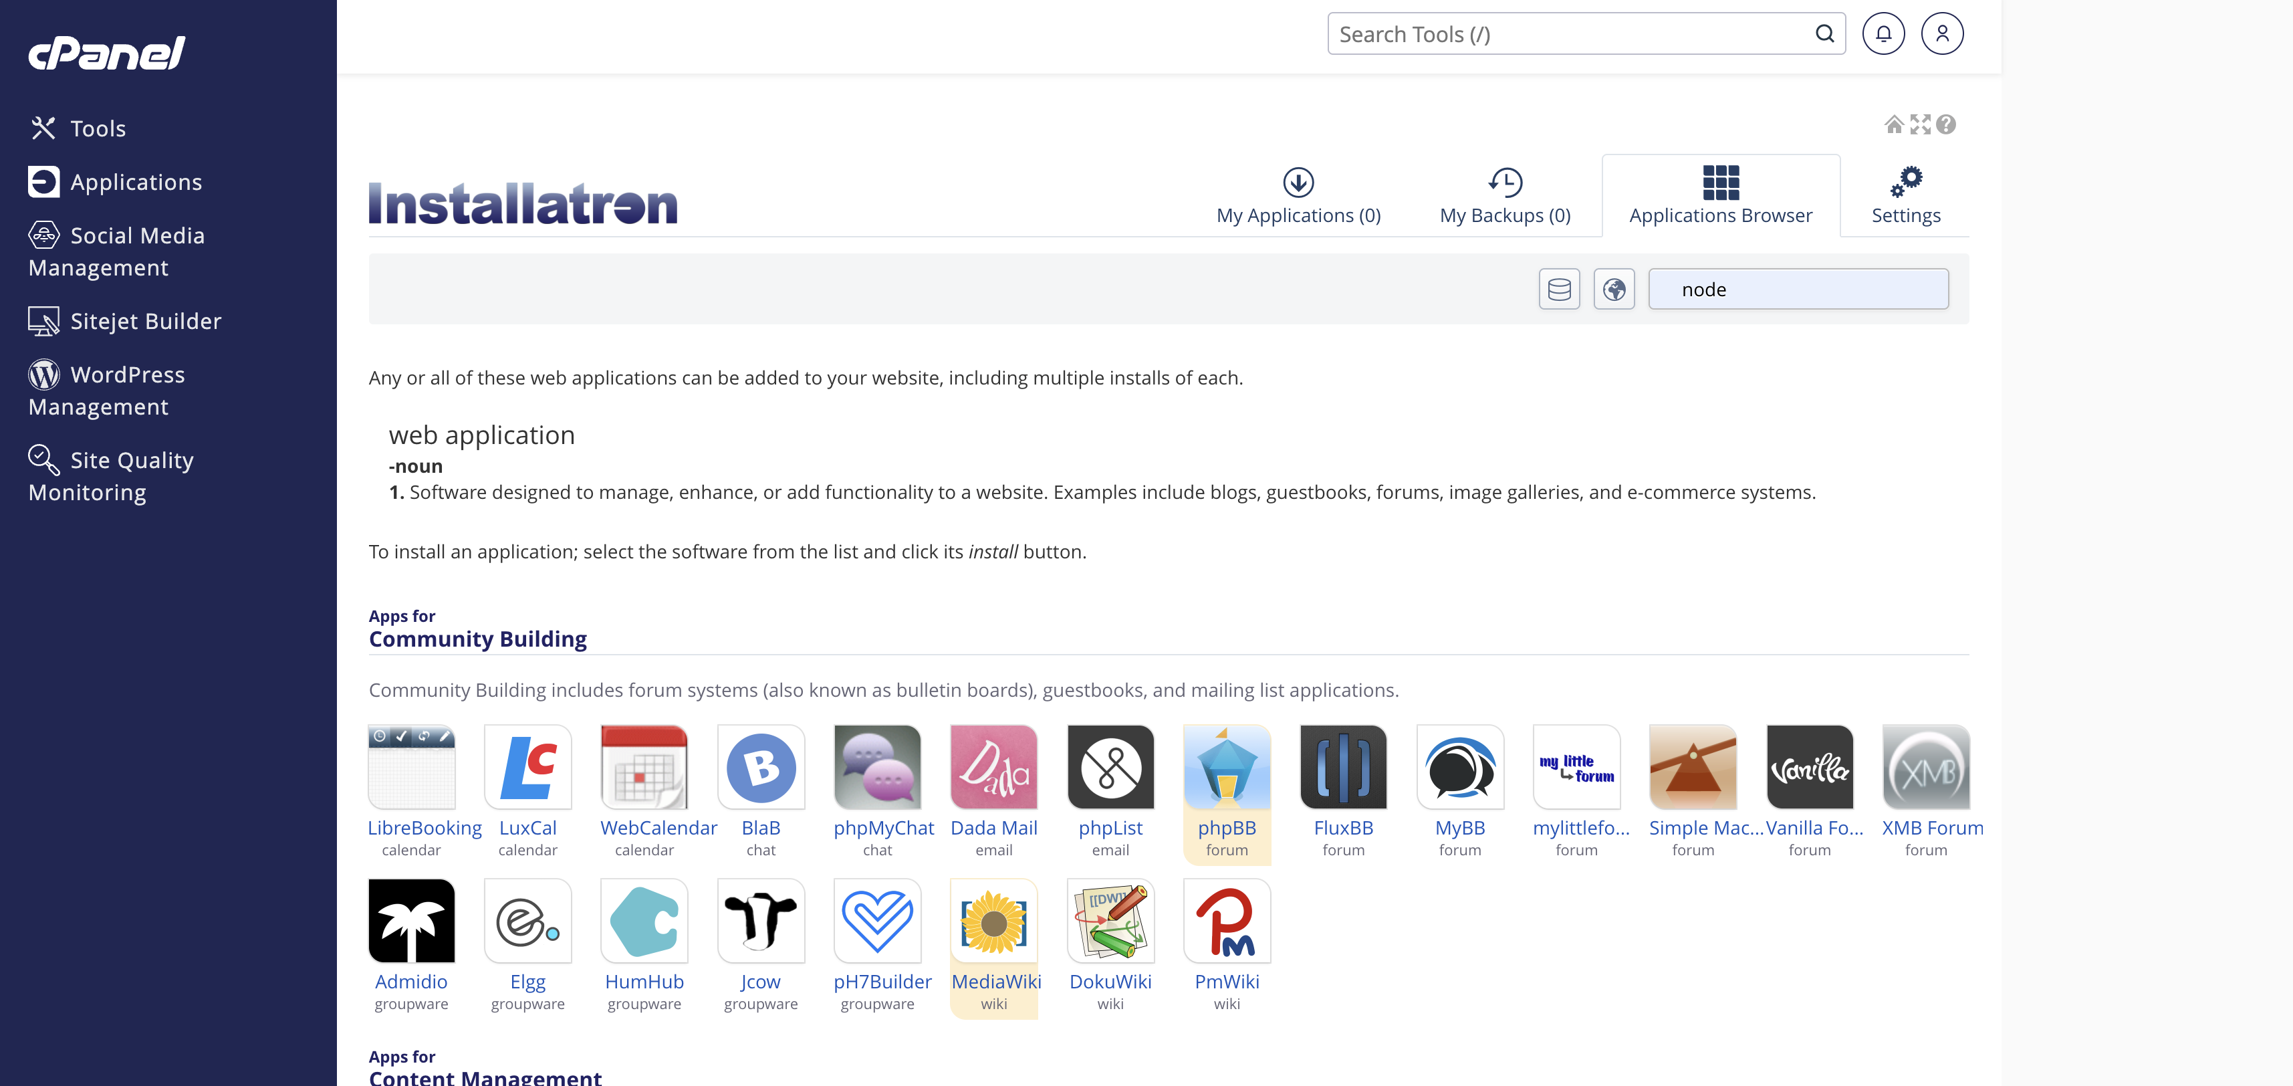Select the DokuWiki app icon
The width and height of the screenshot is (2293, 1086).
click(x=1110, y=921)
